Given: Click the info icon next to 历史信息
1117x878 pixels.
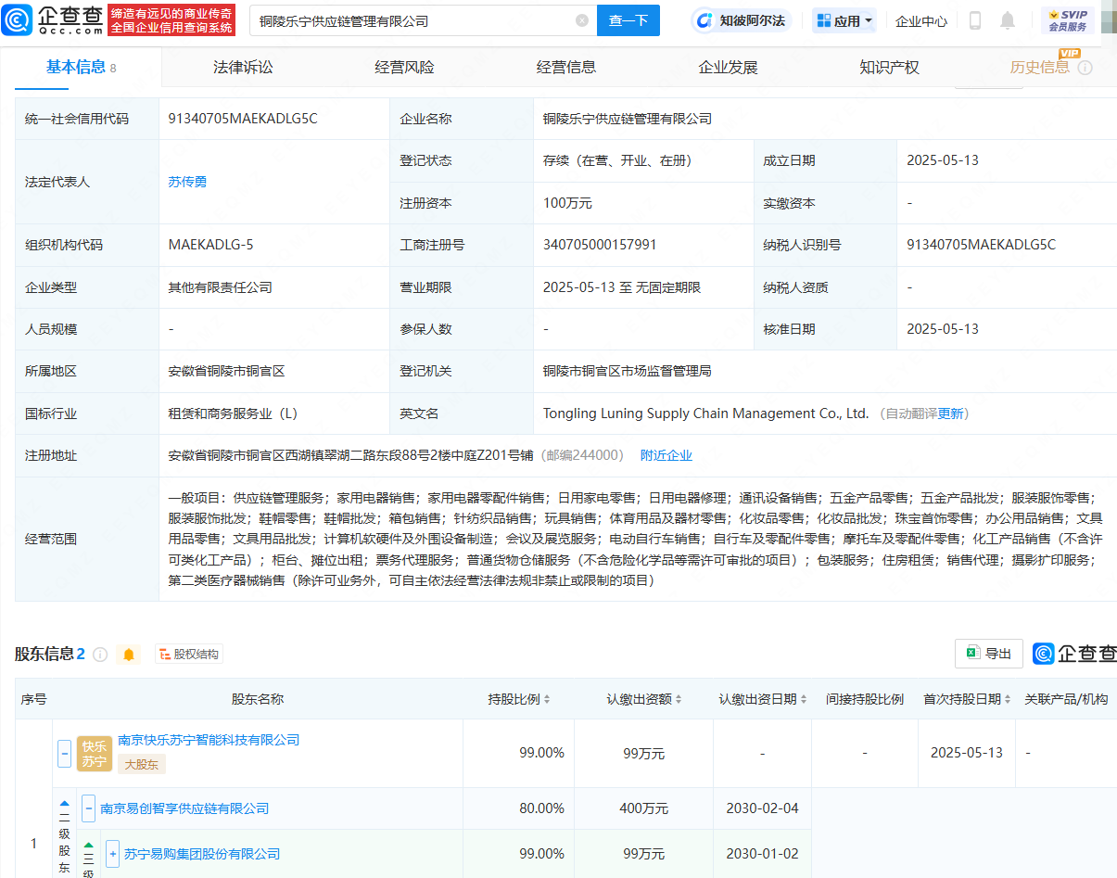Looking at the screenshot, I should point(1085,68).
